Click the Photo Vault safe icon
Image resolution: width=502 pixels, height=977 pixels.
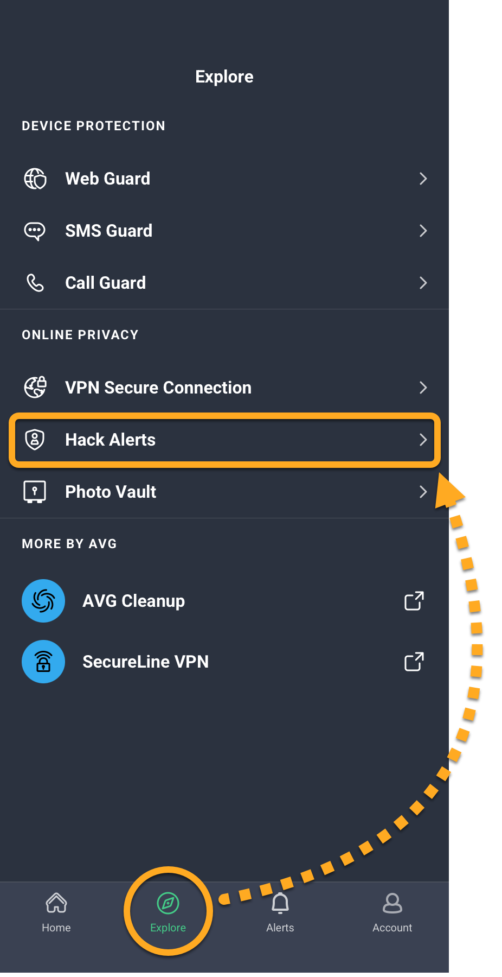coord(35,492)
